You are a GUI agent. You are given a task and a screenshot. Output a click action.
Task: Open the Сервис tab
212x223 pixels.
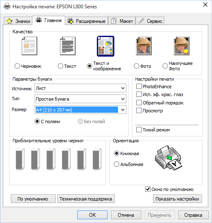(x=150, y=21)
